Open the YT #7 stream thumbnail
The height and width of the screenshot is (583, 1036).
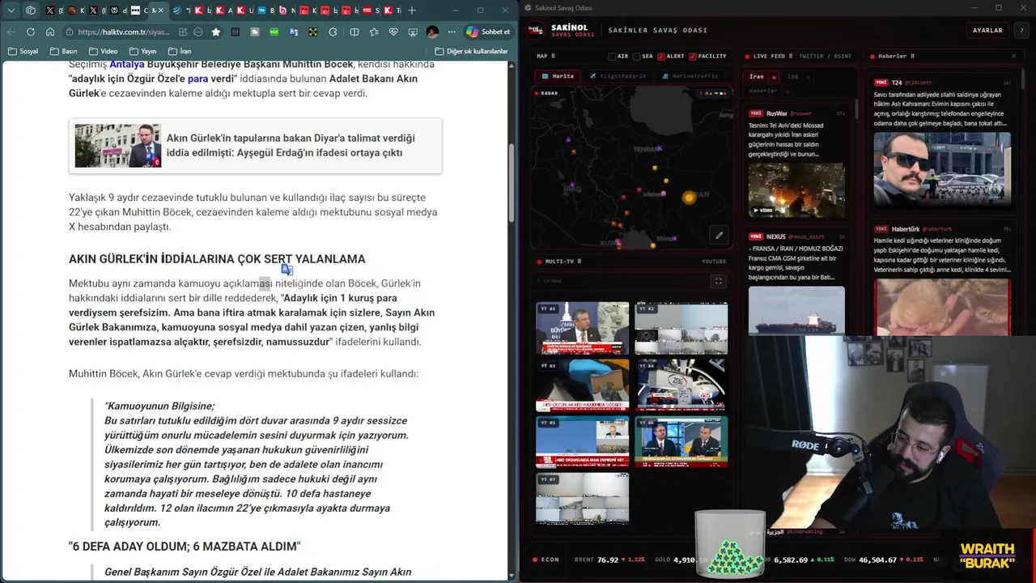tap(582, 499)
